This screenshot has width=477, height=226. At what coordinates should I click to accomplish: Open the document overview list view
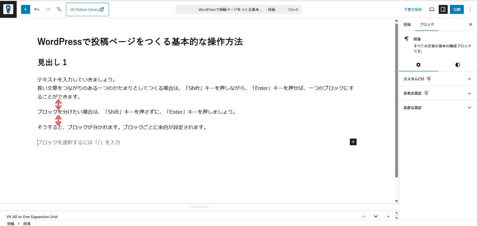[59, 9]
